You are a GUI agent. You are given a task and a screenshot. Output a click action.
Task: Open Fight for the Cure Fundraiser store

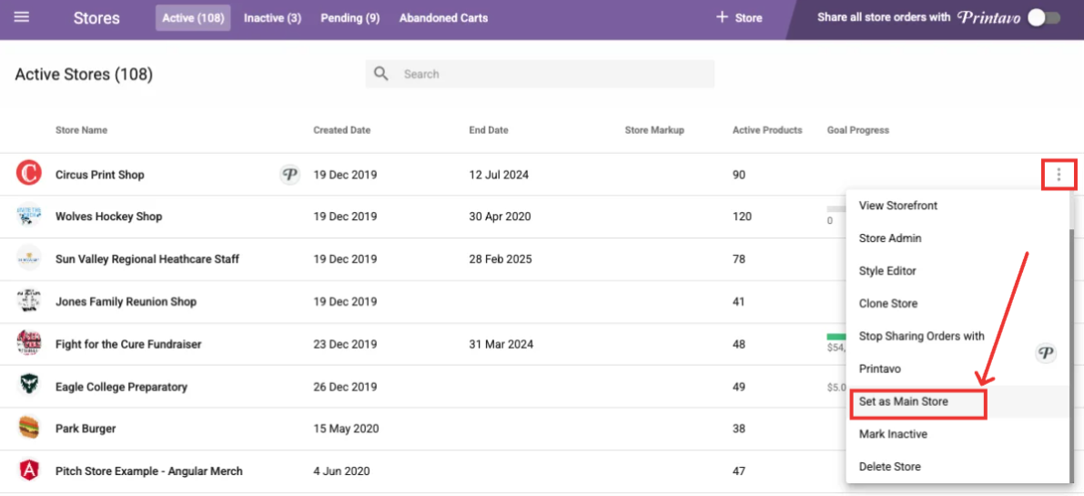tap(128, 344)
